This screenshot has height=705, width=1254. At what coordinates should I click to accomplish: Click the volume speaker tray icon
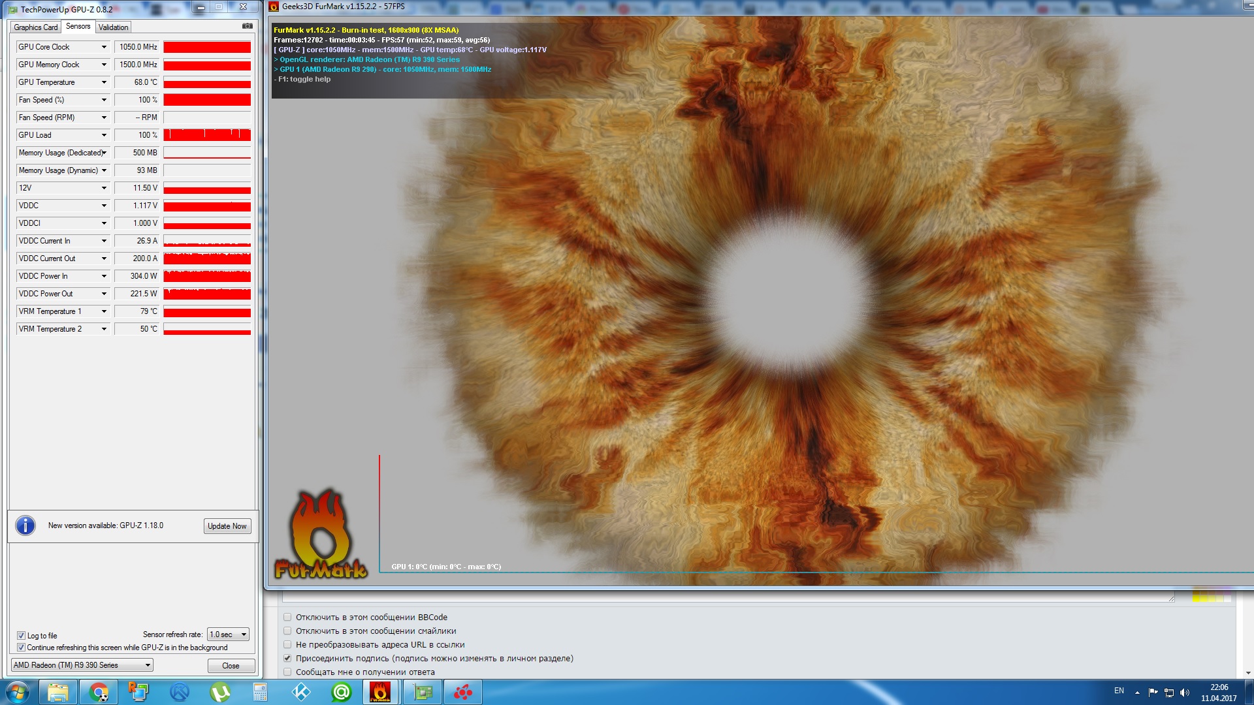[x=1185, y=693]
